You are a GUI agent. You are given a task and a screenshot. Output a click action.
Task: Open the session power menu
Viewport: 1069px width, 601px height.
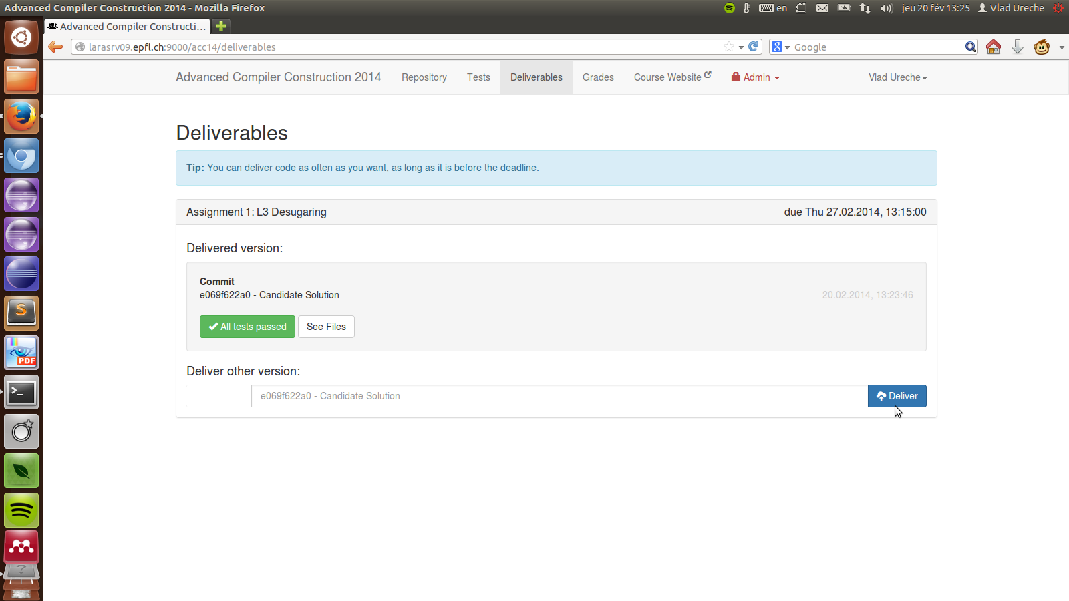[x=1058, y=8]
